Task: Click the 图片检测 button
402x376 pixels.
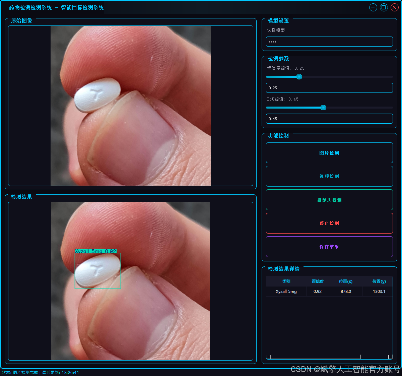Action: [329, 153]
